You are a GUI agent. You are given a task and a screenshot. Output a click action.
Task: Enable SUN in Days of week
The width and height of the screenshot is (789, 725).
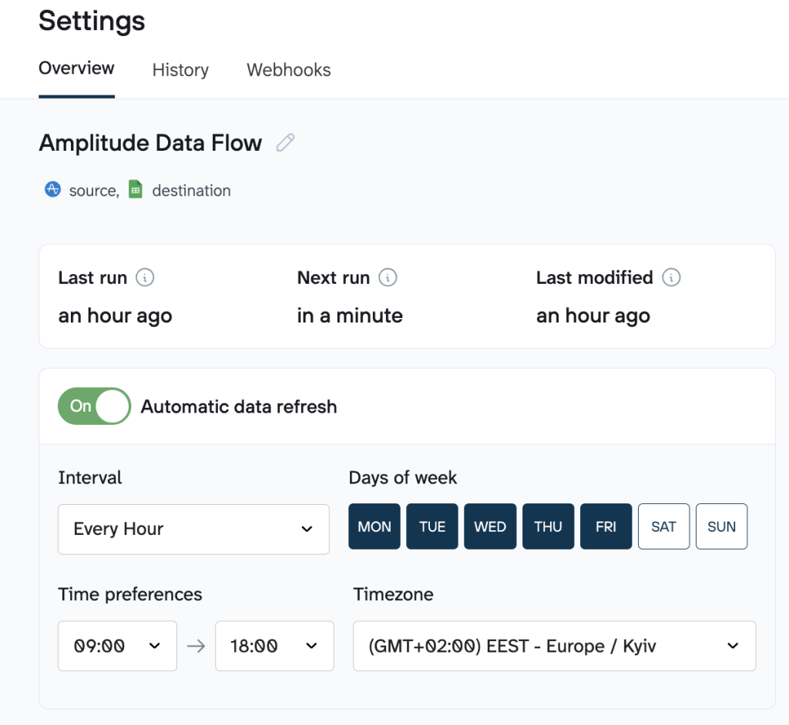721,526
